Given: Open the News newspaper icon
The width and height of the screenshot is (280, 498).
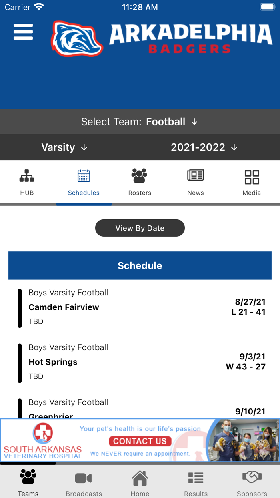Looking at the screenshot, I should click(196, 175).
